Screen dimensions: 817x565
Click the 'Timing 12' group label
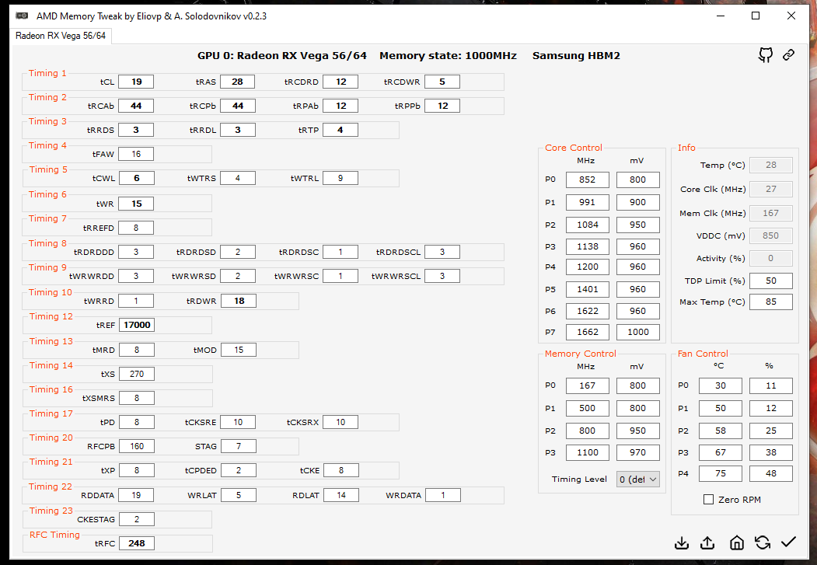[x=51, y=316]
